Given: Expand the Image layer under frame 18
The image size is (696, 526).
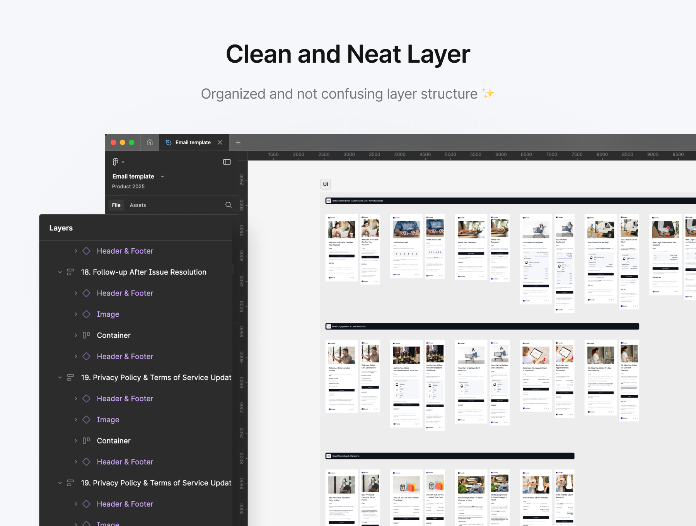Looking at the screenshot, I should [76, 314].
